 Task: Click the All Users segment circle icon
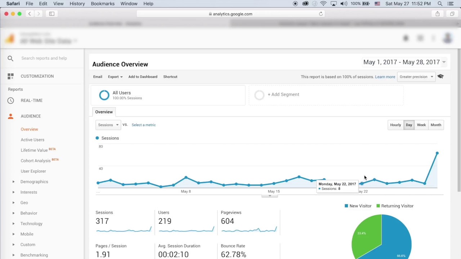(x=104, y=95)
